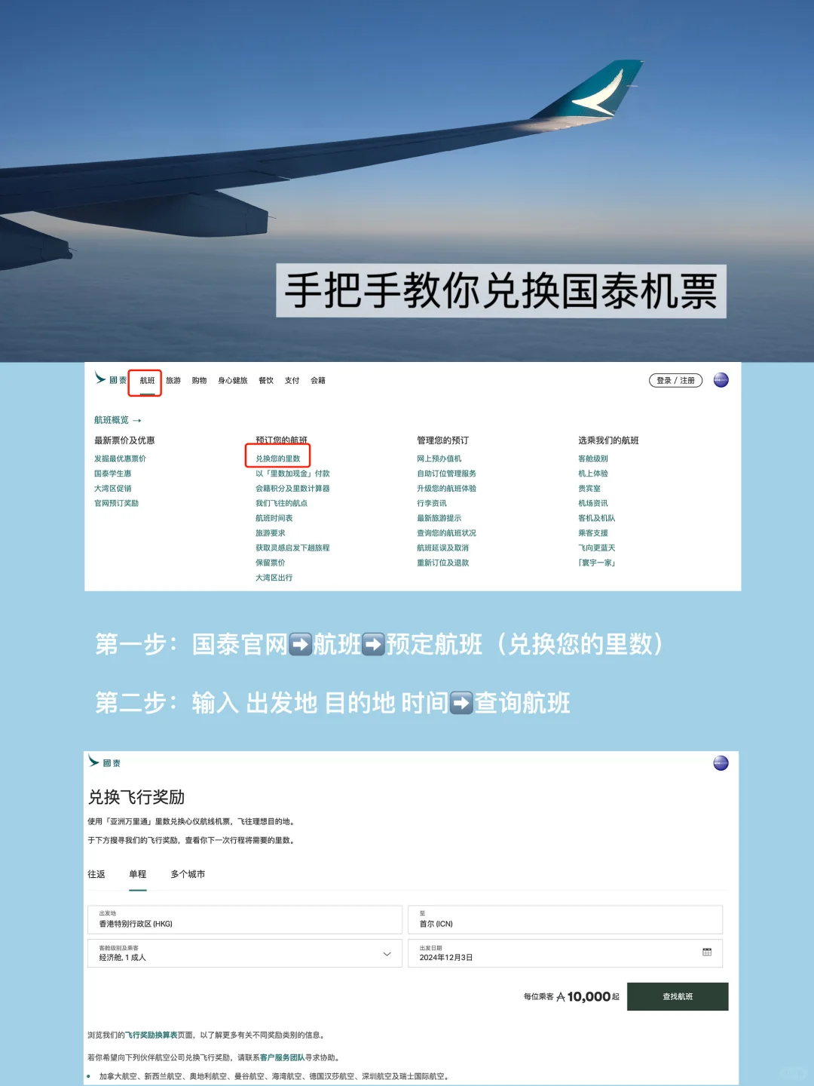Open 自助订位管理服务 link

(x=447, y=474)
